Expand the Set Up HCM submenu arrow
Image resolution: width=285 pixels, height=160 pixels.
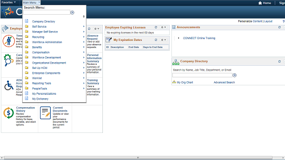point(84,68)
